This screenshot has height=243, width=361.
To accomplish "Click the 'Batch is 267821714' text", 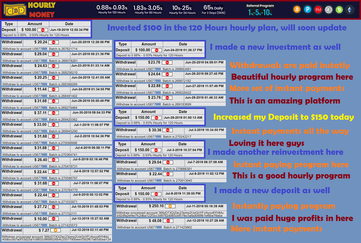I will coord(63,49).
